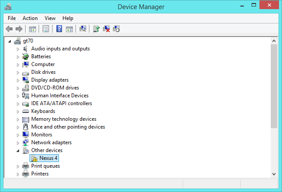This screenshot has height=192, width=282.
Task: Collapse the gt70 root node
Action: coord(10,41)
